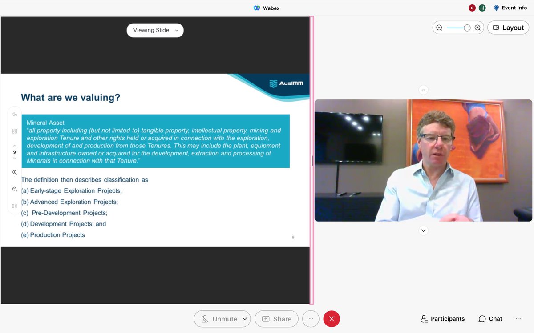Click '(e) Production Projects' line
The width and height of the screenshot is (534, 333).
pos(53,235)
